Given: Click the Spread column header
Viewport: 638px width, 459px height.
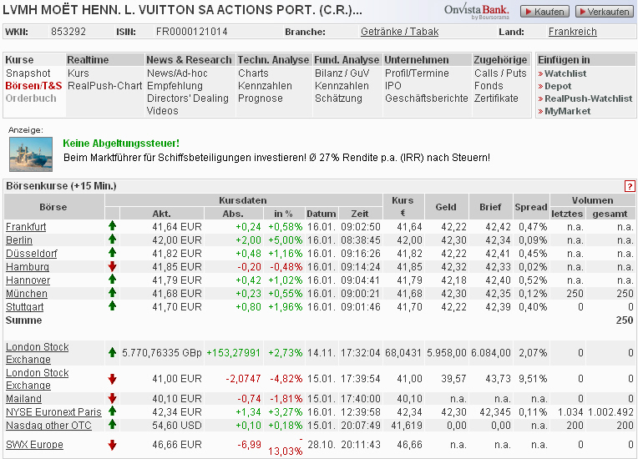Looking at the screenshot, I should coord(530,207).
